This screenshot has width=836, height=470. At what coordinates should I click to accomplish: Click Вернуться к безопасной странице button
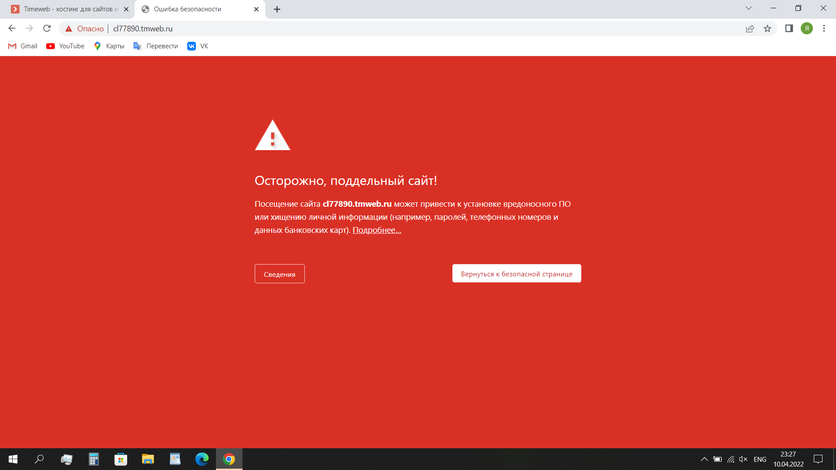tap(516, 274)
